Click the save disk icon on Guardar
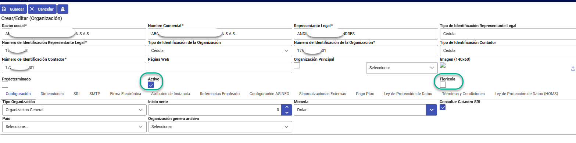576x143 pixels. (4, 9)
